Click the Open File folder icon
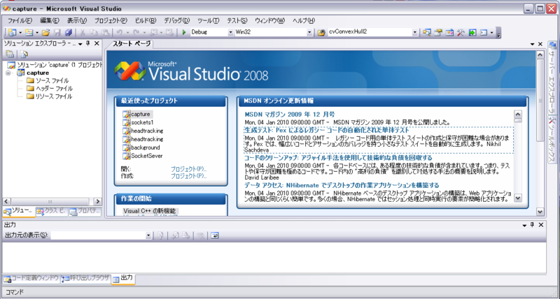Viewport: 560px width, 299px height. pos(45,32)
